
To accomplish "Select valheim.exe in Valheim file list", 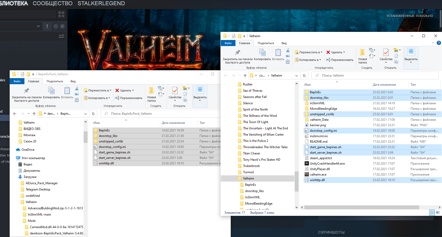I will pyautogui.click(x=318, y=175).
